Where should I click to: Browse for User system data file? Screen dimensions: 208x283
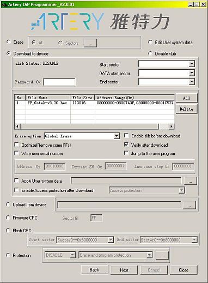[x=191, y=181]
